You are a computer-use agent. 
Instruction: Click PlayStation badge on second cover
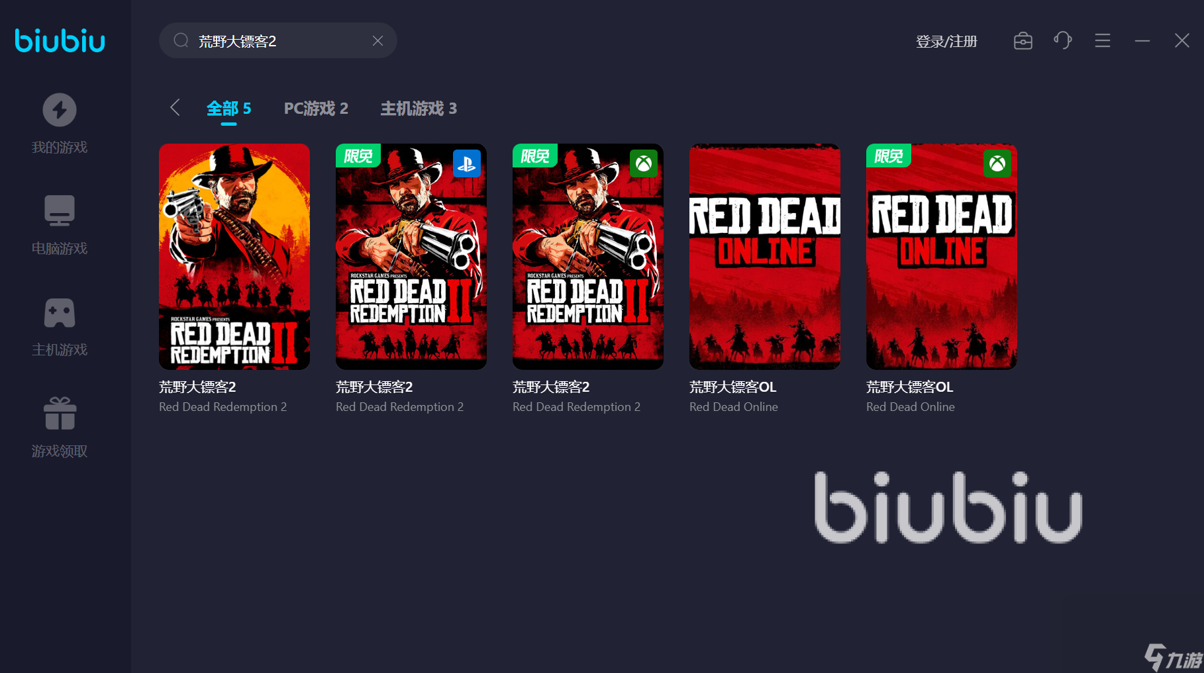pos(467,163)
